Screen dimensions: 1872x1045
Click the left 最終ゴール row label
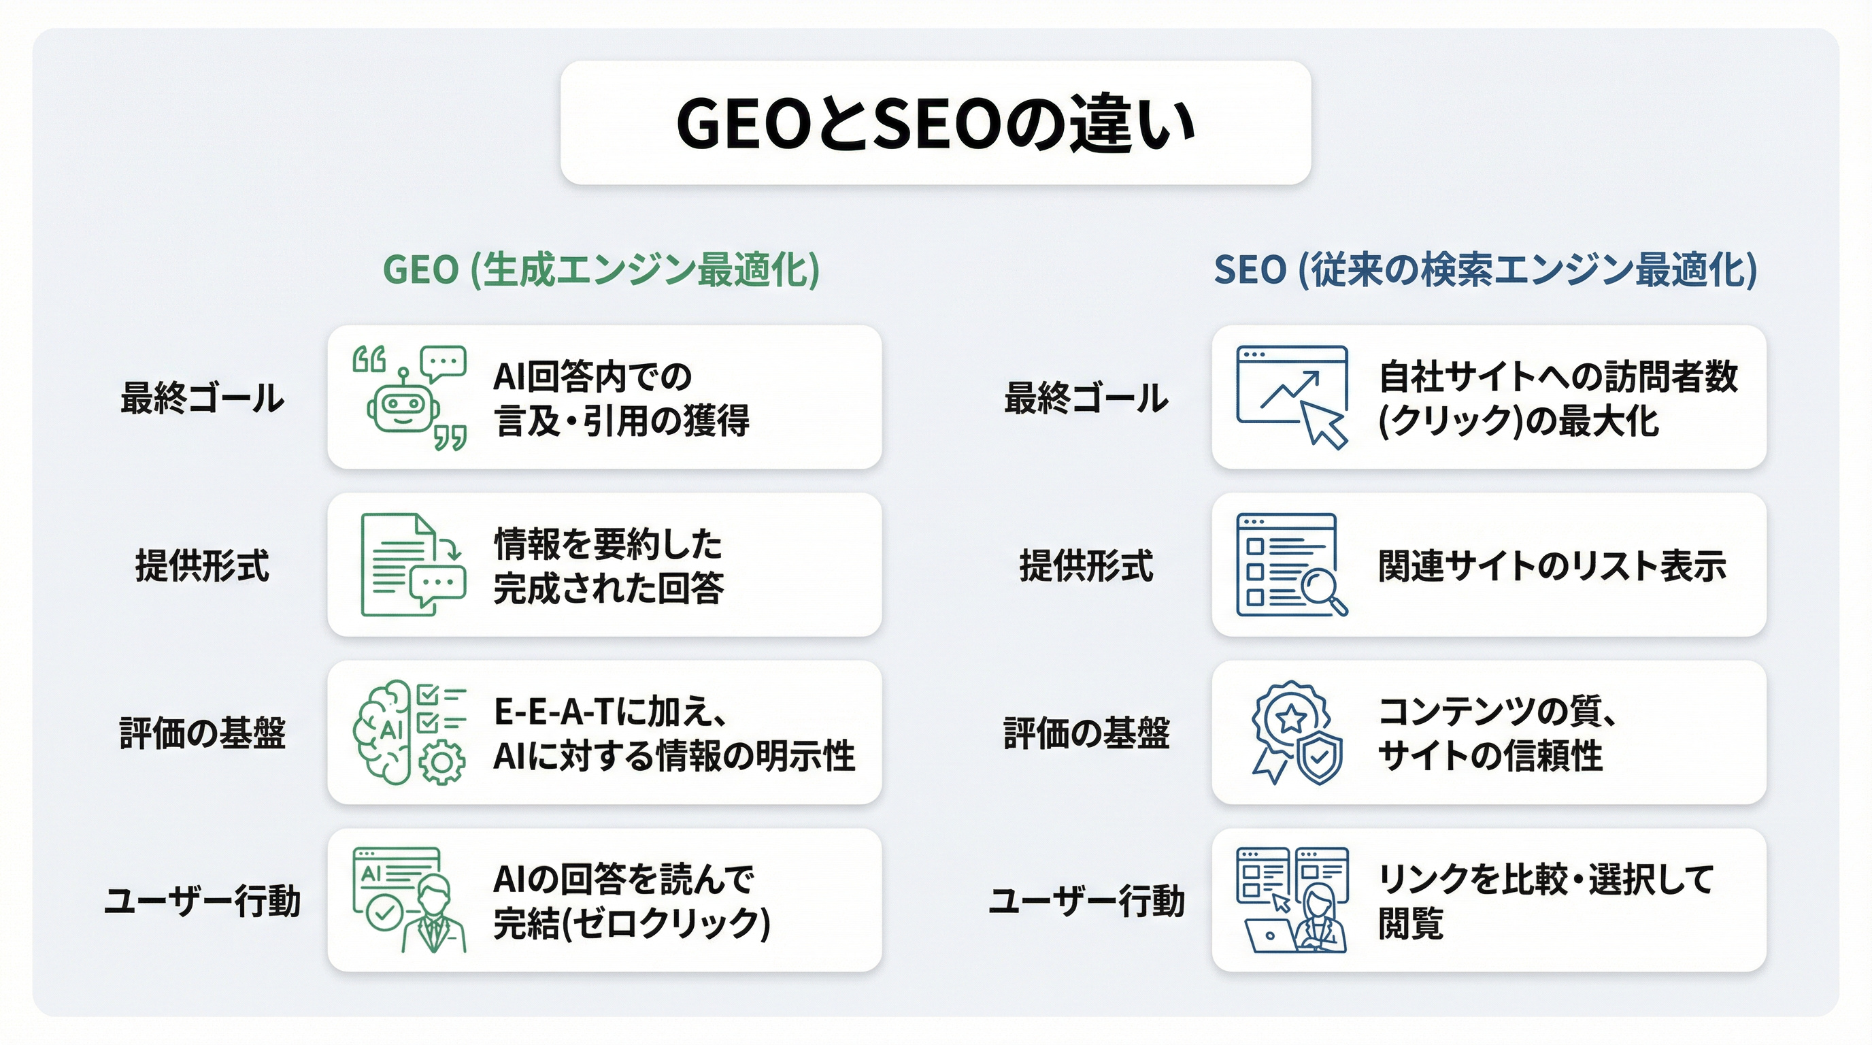[202, 398]
